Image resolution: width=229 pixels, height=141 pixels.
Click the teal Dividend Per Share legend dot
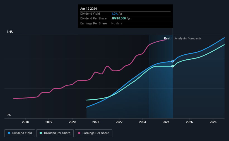(41, 133)
